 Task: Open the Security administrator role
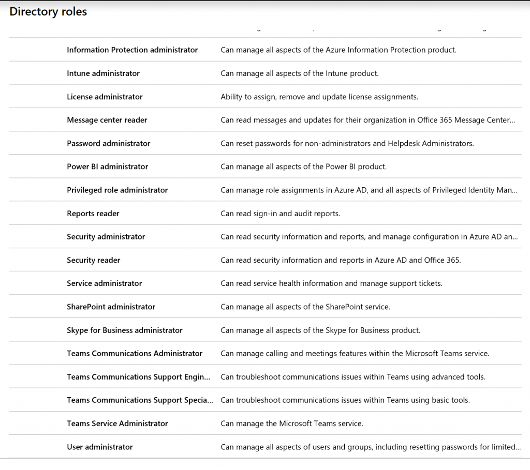pyautogui.click(x=106, y=236)
